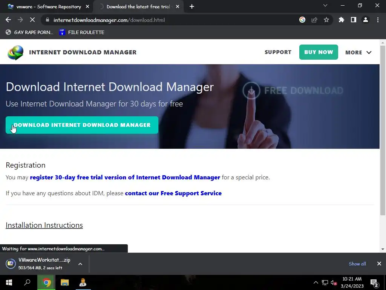This screenshot has height=290, width=386.
Task: Click Show all downloads
Action: click(x=357, y=264)
